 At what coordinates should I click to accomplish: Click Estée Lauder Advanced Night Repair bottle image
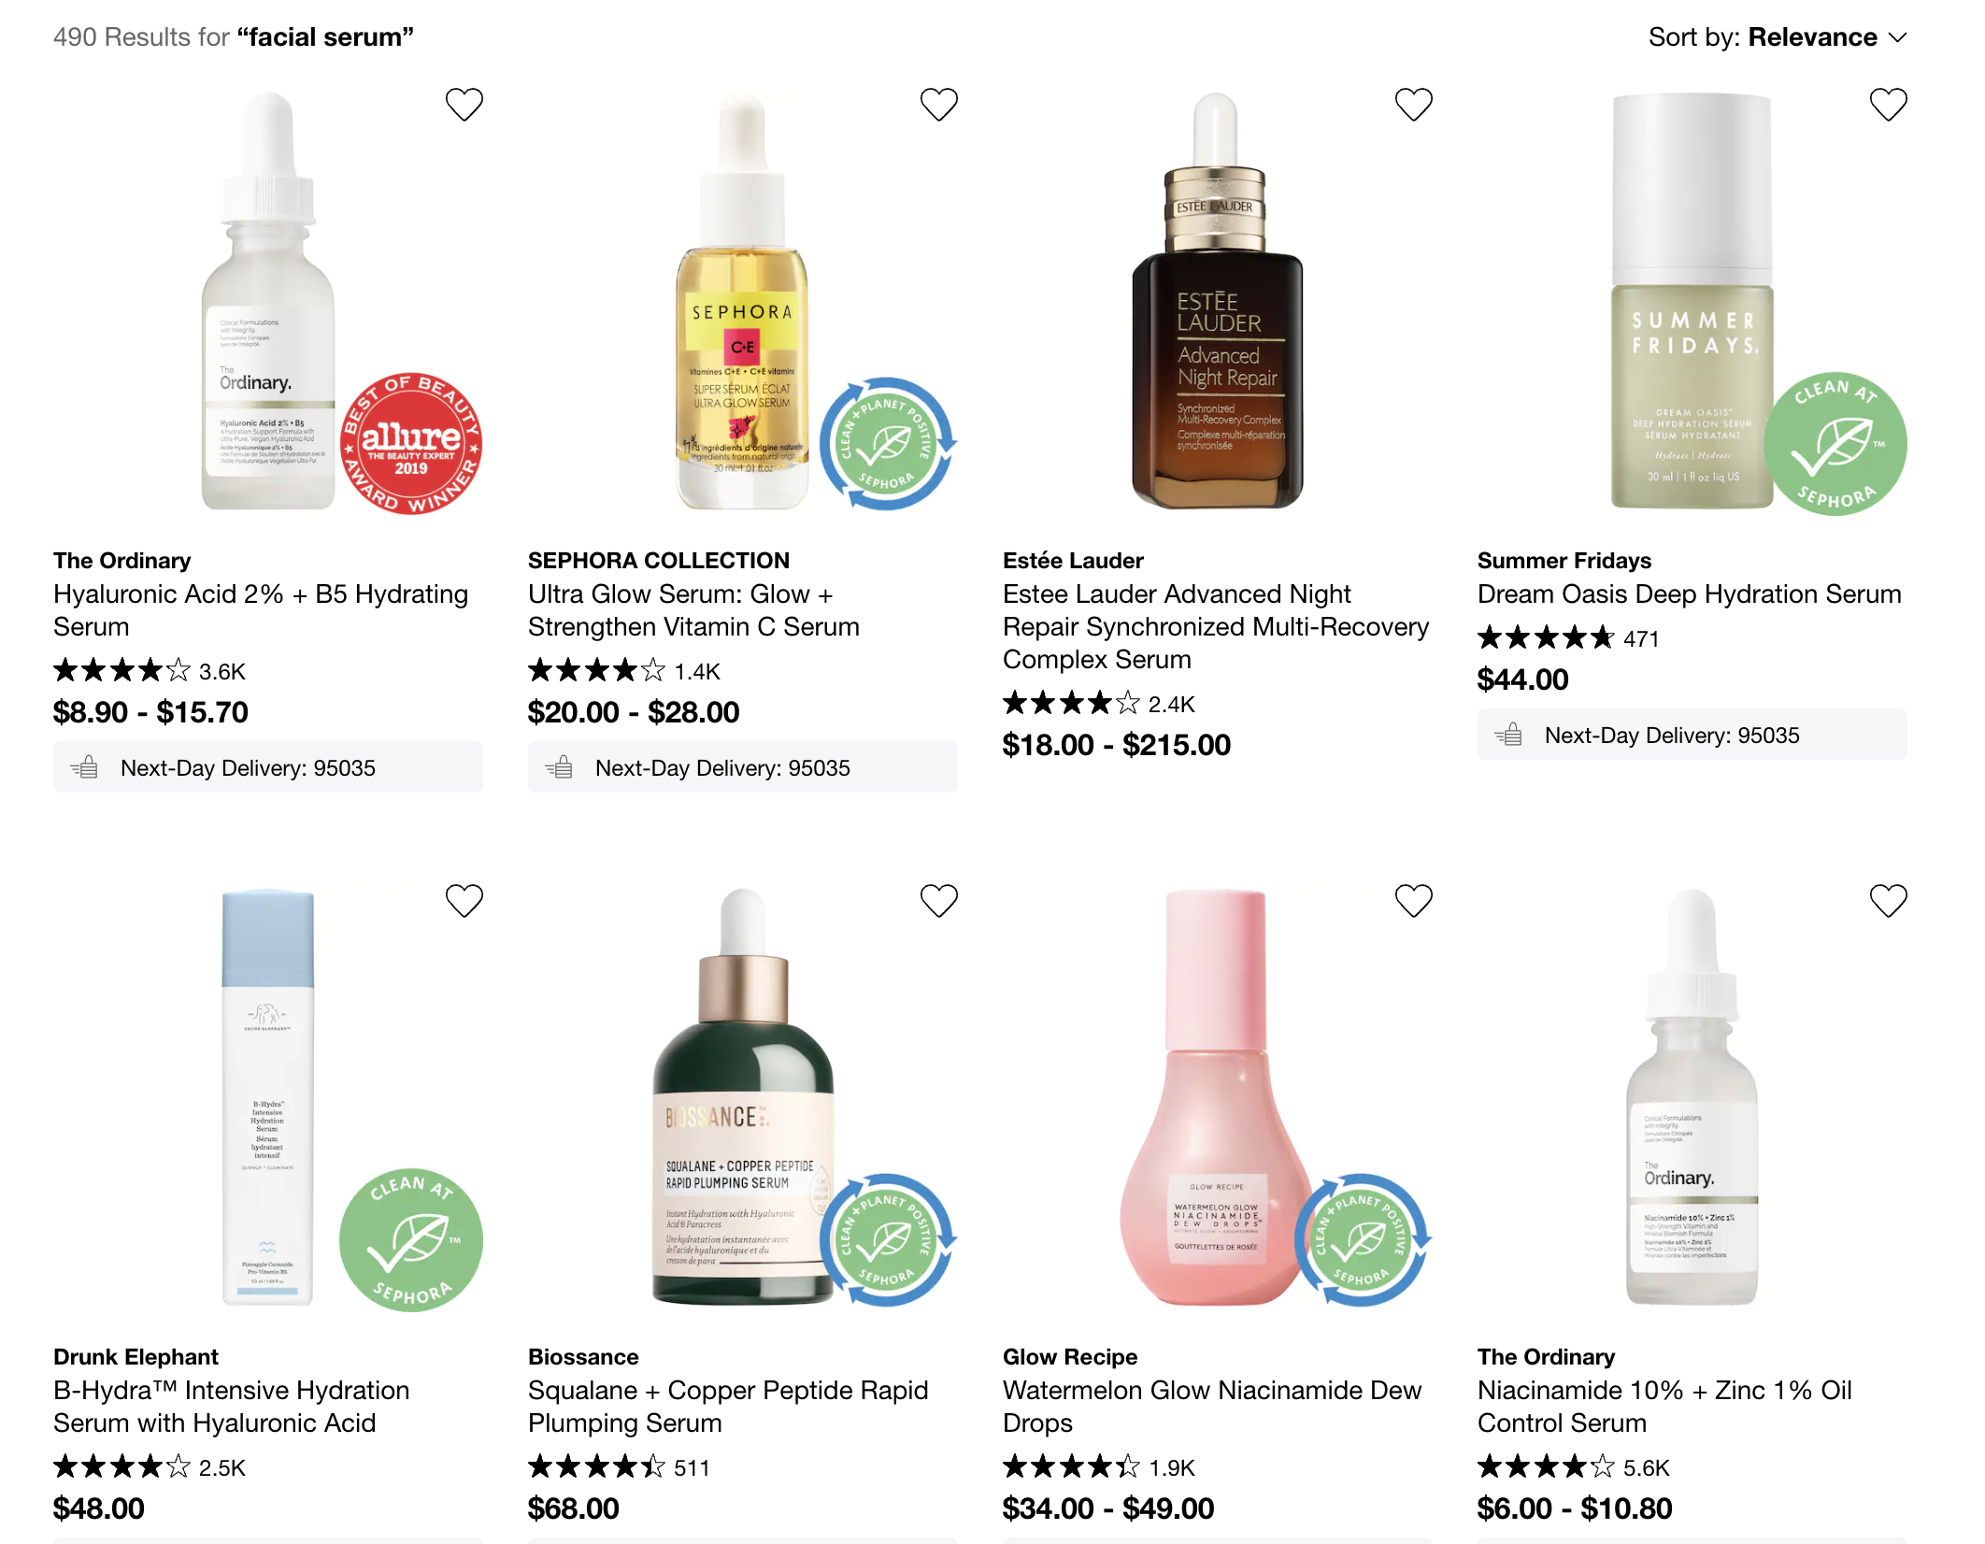1217,301
